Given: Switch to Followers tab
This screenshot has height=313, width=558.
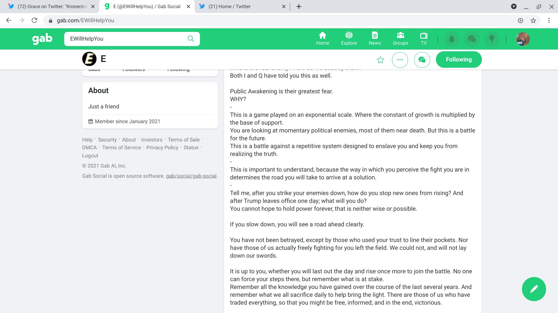Looking at the screenshot, I should 133,69.
